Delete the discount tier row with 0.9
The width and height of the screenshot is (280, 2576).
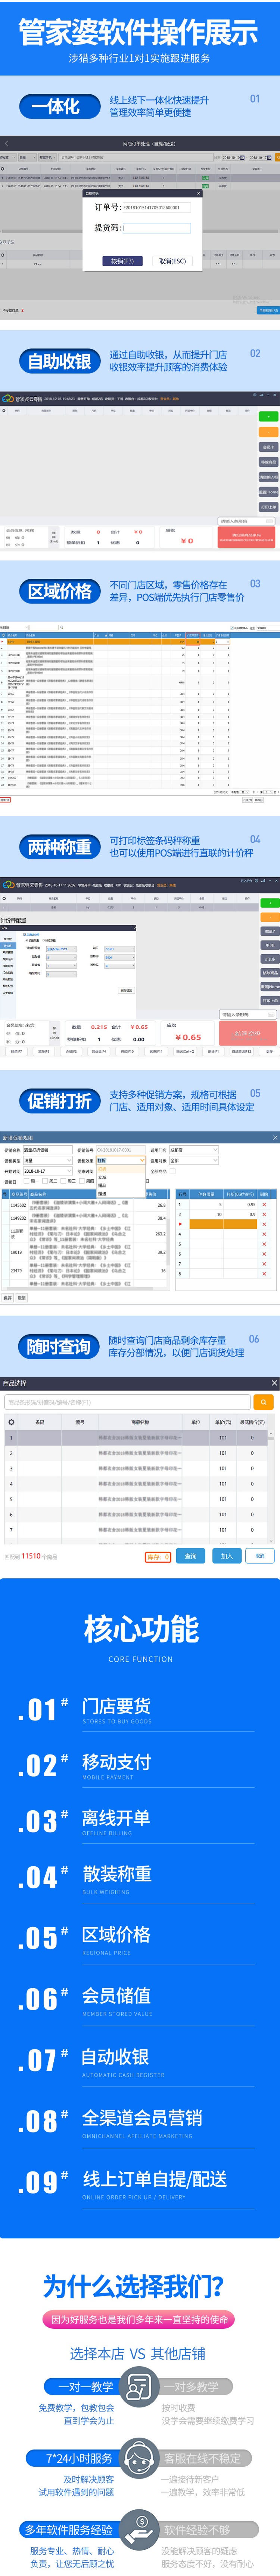click(x=264, y=1214)
